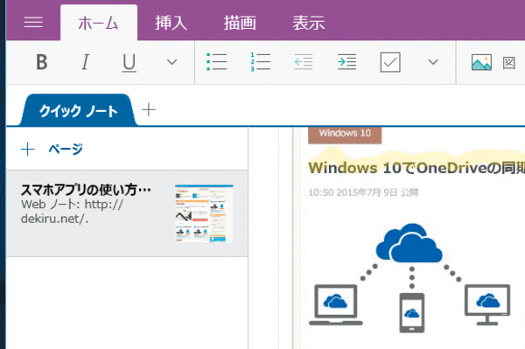525x349 pixels.
Task: Increase indent of paragraph
Action: pyautogui.click(x=346, y=62)
